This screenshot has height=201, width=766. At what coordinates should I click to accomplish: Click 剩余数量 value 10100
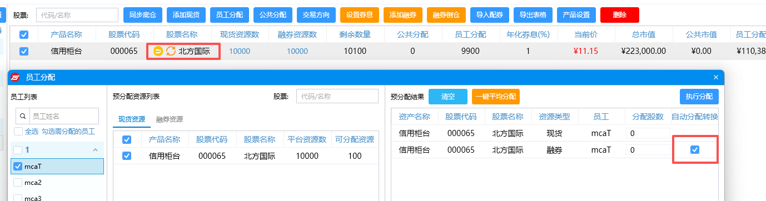point(355,52)
